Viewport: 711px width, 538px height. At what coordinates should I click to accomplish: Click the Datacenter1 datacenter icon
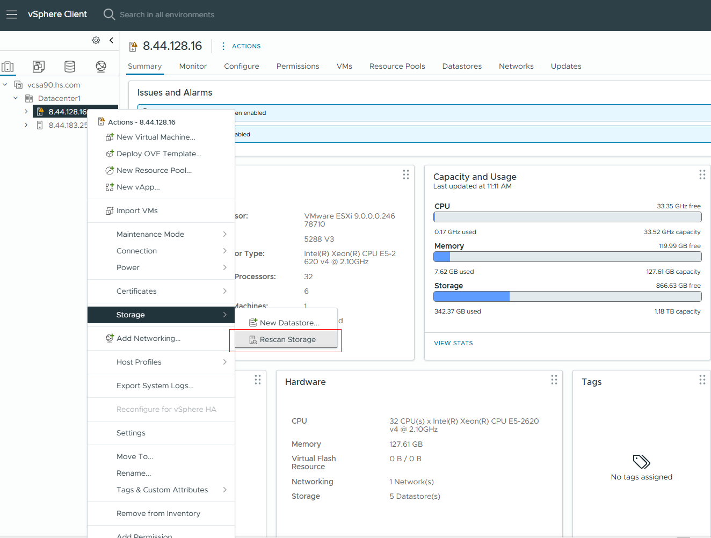(29, 98)
